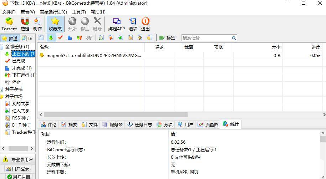The height and width of the screenshot is (179, 326).
Task: Open the 选项 options tool
Action: (x=133, y=24)
